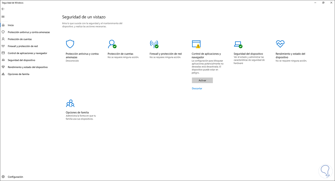Open the app and browser control warning tile icon
The width and height of the screenshot is (335, 181).
196,44
